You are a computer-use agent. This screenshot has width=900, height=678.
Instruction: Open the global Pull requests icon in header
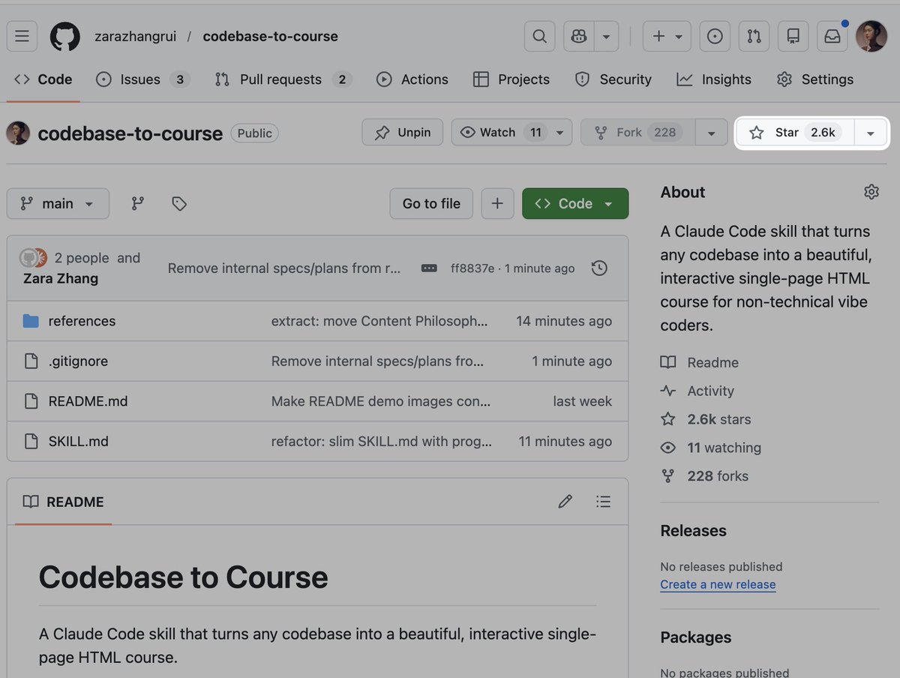(x=754, y=36)
